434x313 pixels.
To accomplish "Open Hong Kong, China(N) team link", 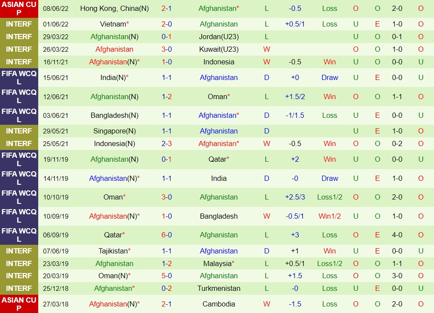I will click(114, 9).
